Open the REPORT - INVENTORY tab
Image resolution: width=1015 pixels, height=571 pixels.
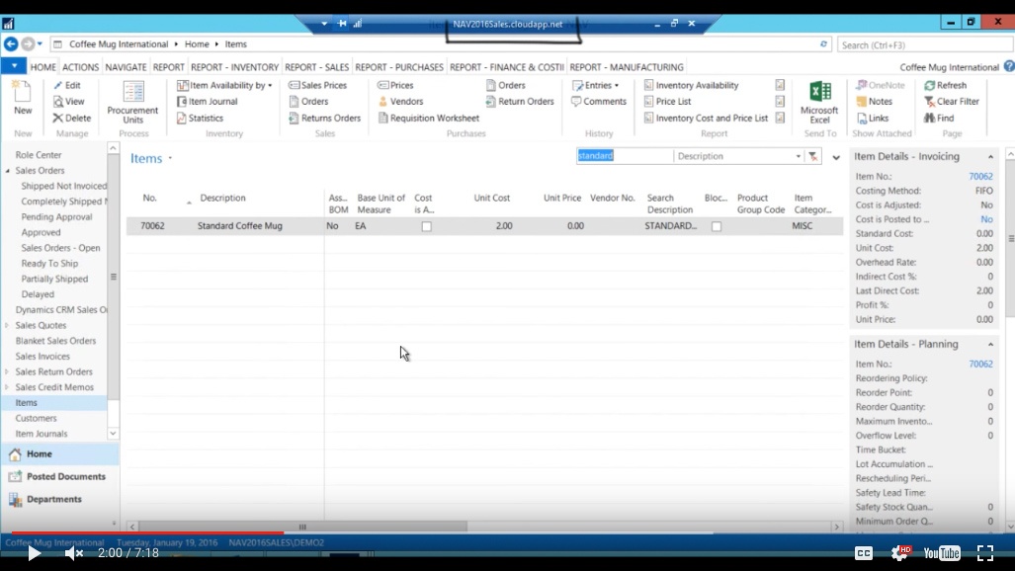234,67
